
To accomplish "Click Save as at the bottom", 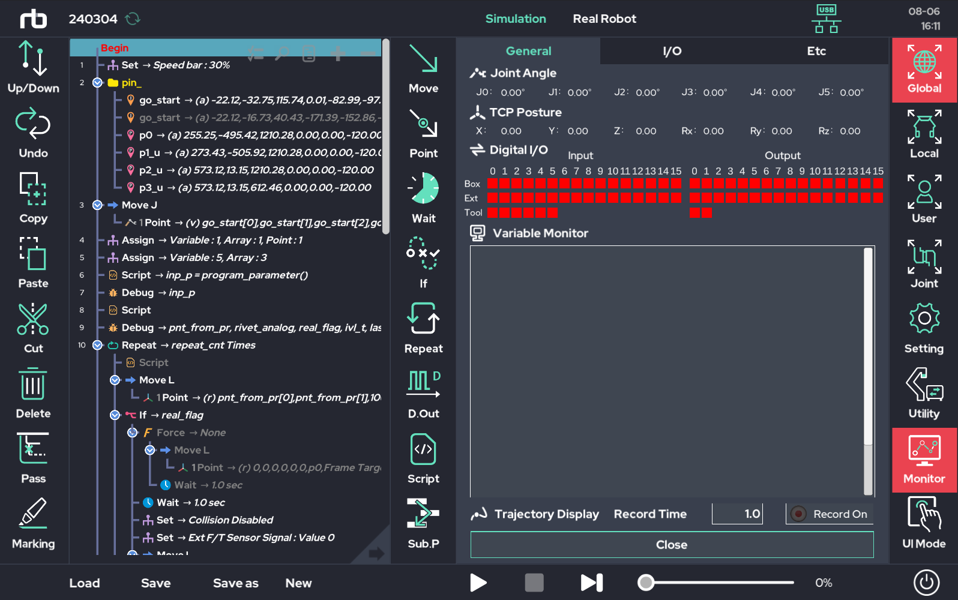I will tap(236, 583).
